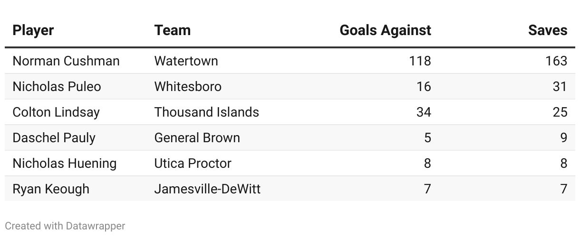Click the 118 goals against value

click(x=420, y=61)
